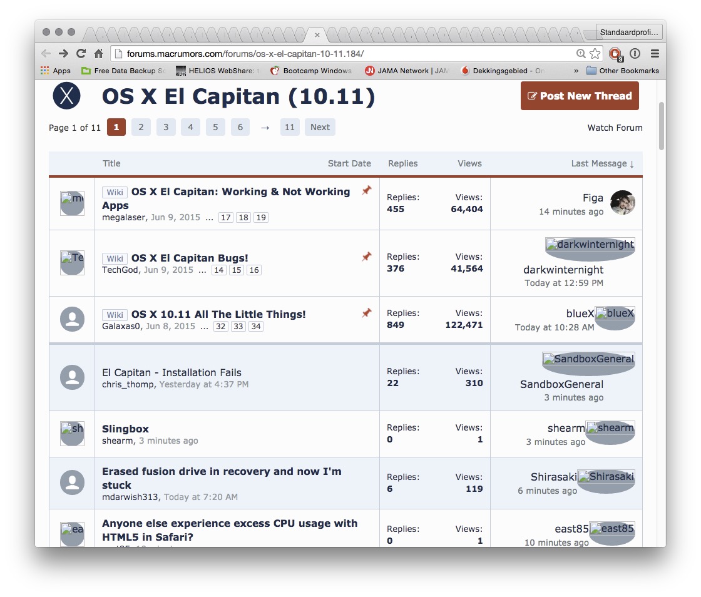Go to page 3 of the forum
The height and width of the screenshot is (597, 701).
(x=166, y=128)
